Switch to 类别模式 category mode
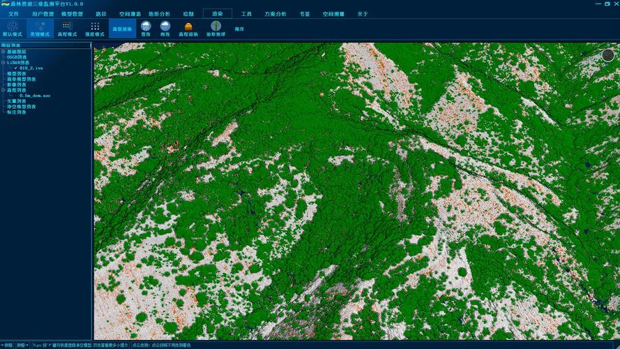This screenshot has width=620, height=349. [39, 28]
